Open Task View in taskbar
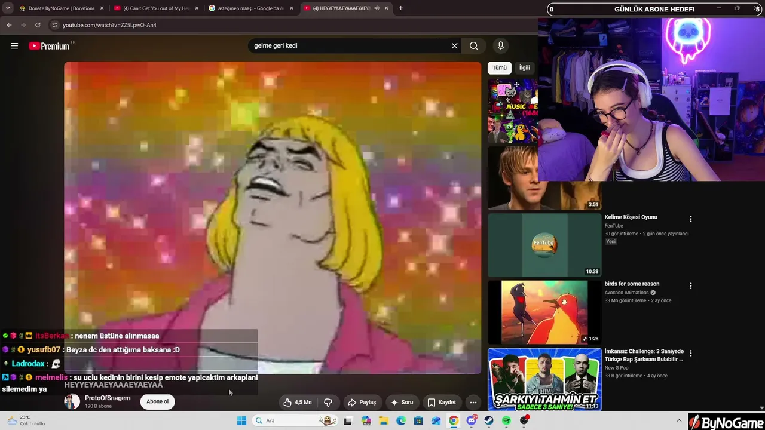765x430 pixels. pyautogui.click(x=348, y=420)
